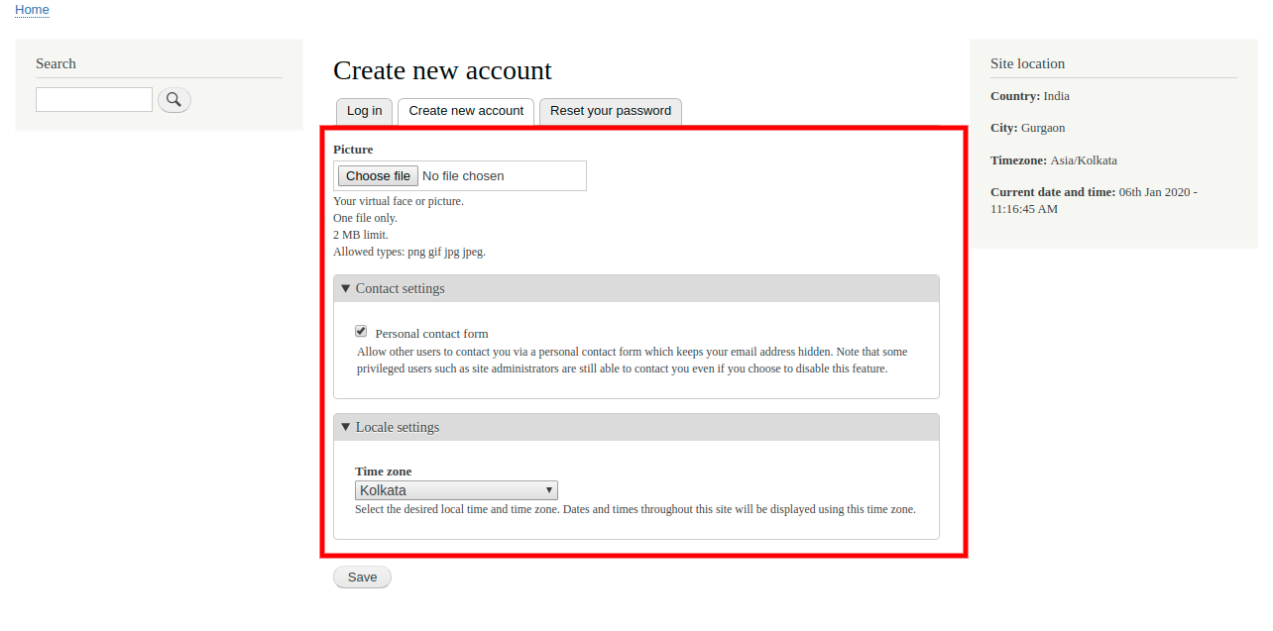Select the Create new account tab
This screenshot has height=631, width=1273.
coord(466,111)
